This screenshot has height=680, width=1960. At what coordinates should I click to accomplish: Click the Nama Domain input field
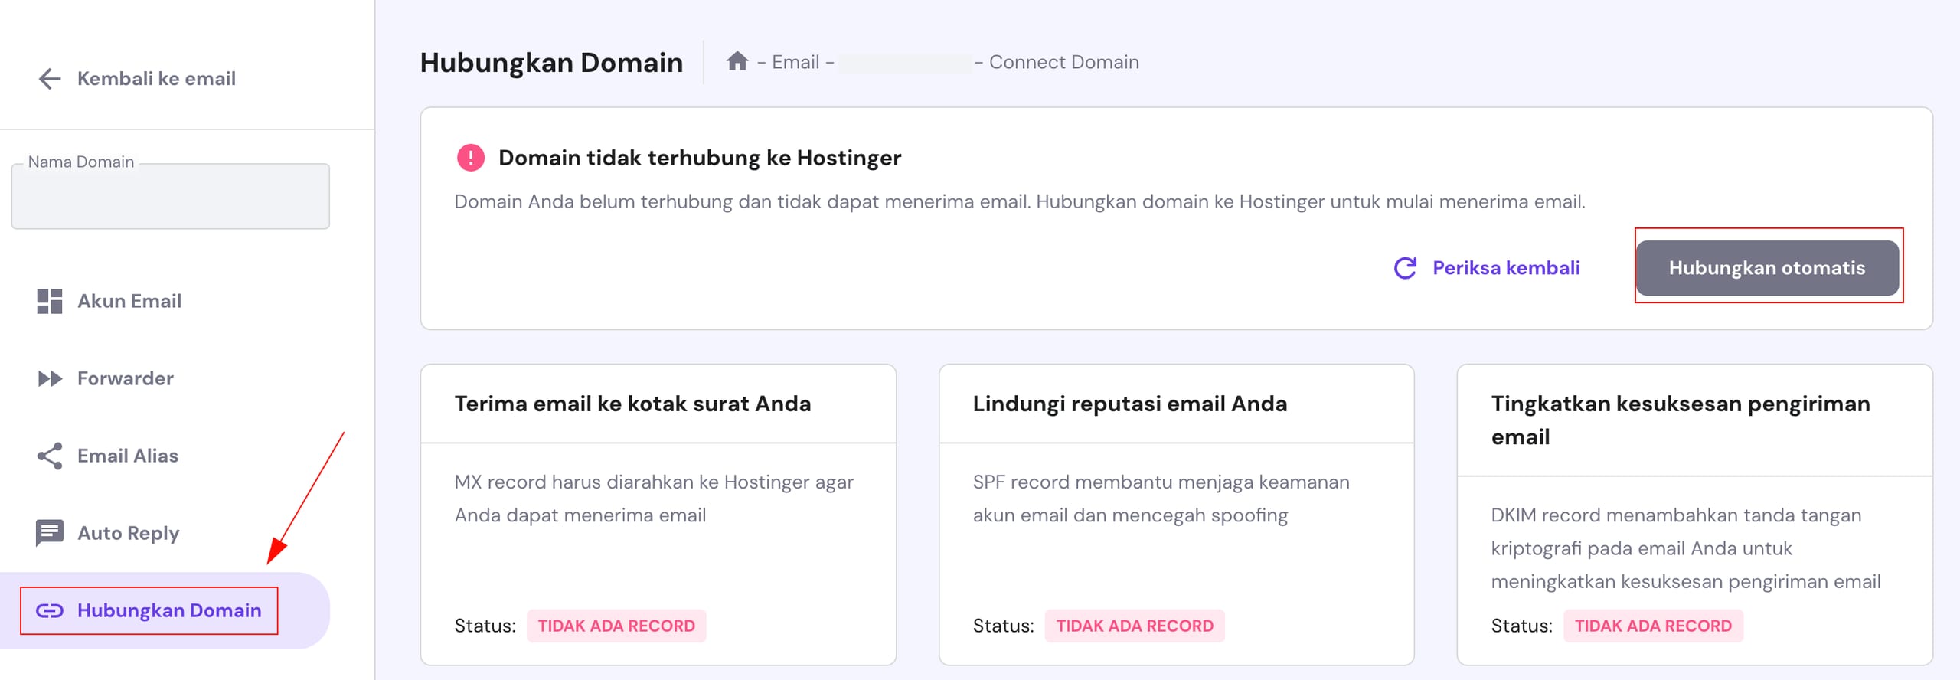tap(171, 197)
